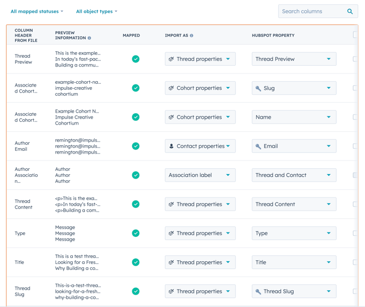Click the green mapped checkmark for Thread Slug
The image size is (365, 307).
click(136, 291)
